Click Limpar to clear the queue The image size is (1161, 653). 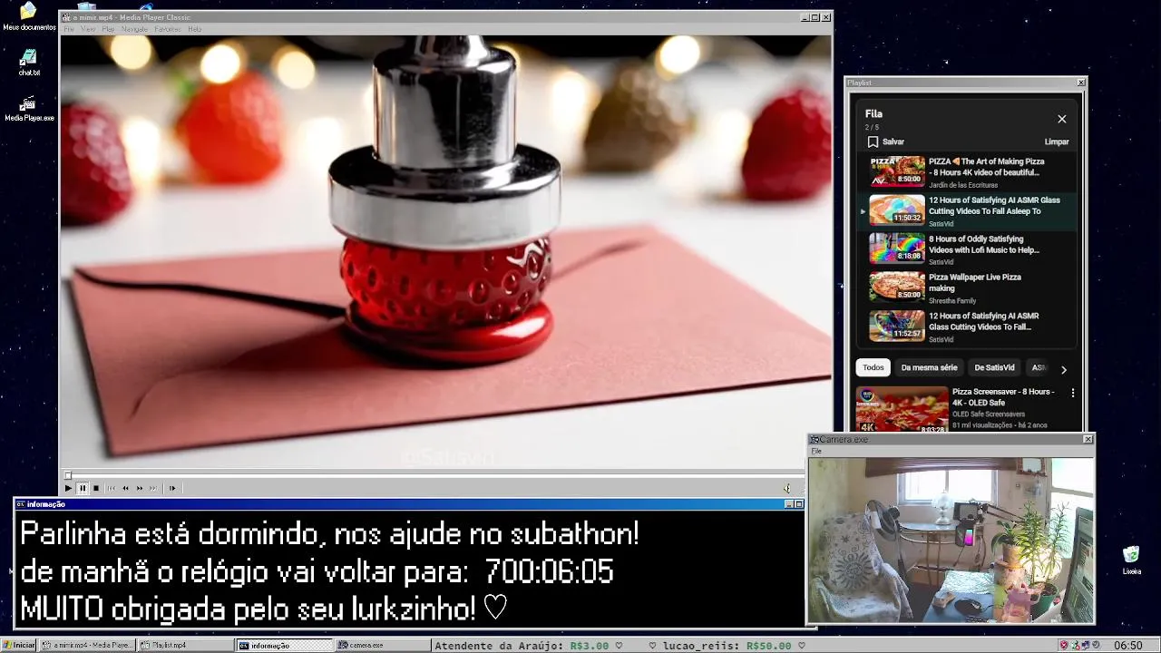pos(1057,141)
